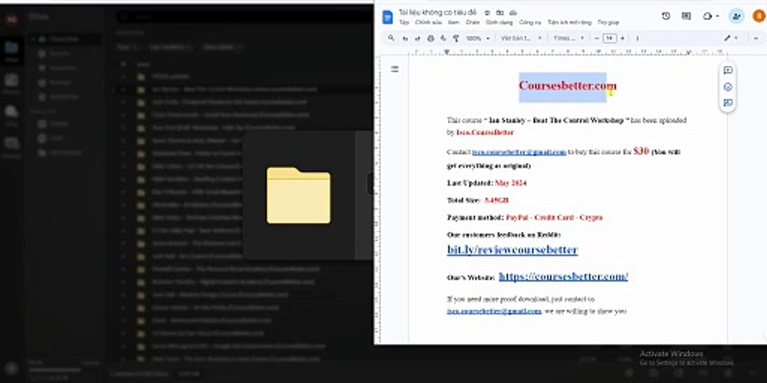The height and width of the screenshot is (383, 767).
Task: Print the document
Action: [430, 38]
